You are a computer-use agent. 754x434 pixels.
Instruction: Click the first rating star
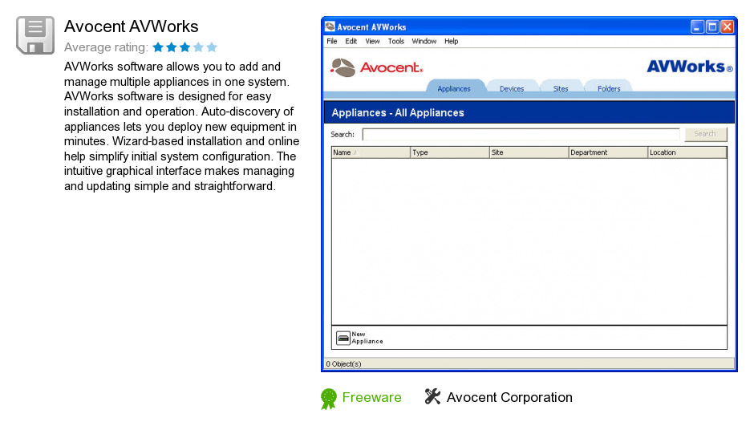pos(158,47)
